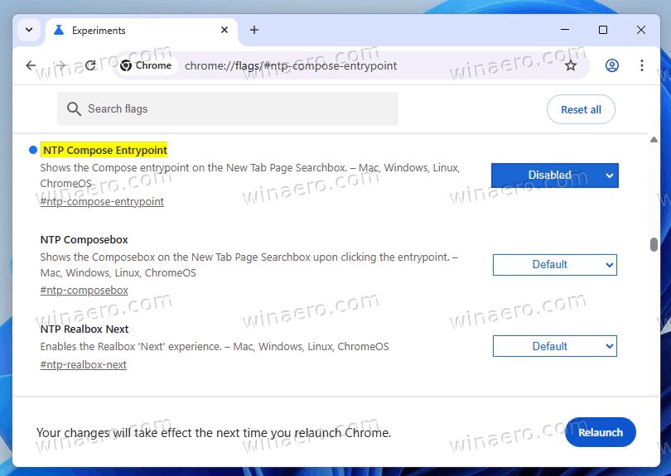Follow the #ntp-composebox link
The height and width of the screenshot is (476, 671).
coord(84,290)
